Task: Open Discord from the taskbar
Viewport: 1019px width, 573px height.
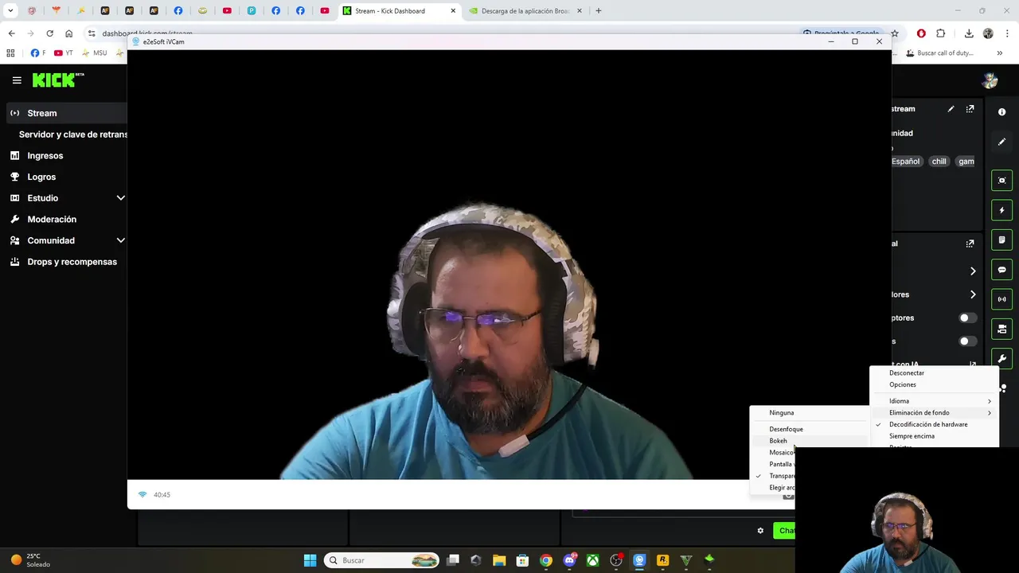Action: [569, 560]
